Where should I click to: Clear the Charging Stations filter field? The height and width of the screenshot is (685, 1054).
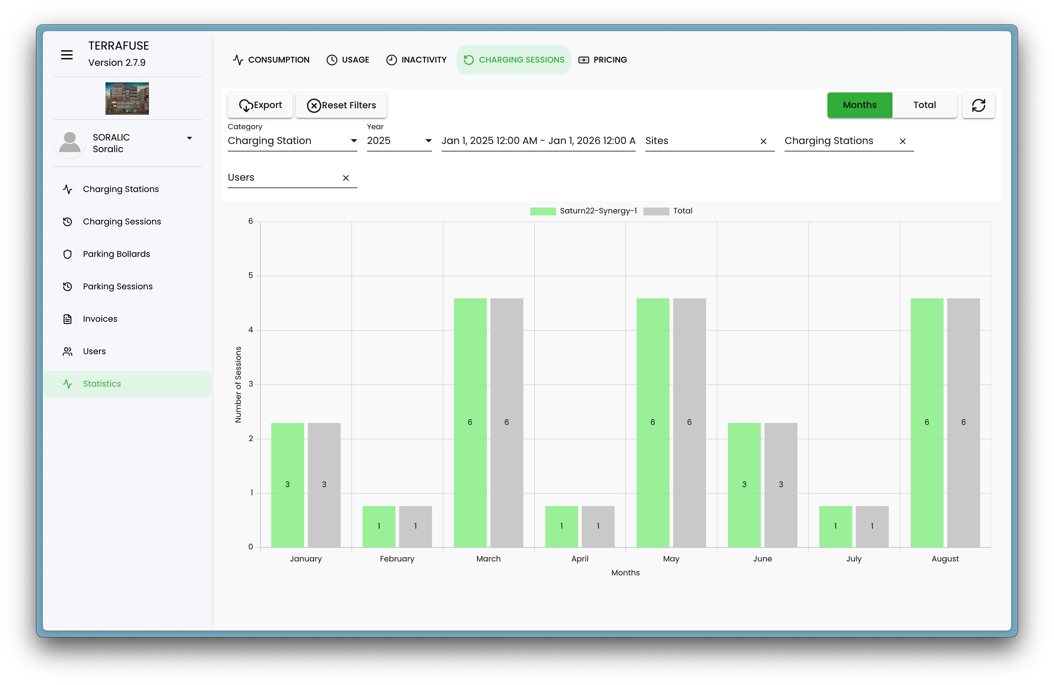pyautogui.click(x=902, y=141)
